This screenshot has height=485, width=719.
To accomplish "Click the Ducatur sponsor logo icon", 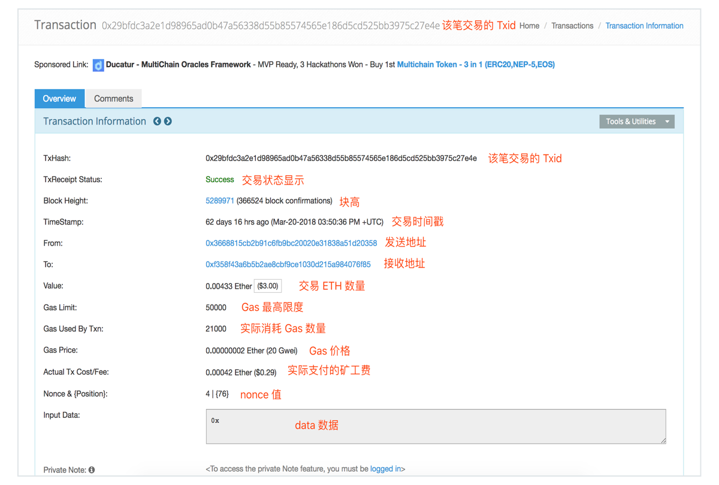I will [99, 65].
